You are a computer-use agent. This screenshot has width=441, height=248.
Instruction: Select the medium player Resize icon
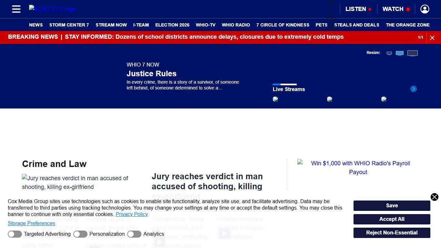click(400, 53)
